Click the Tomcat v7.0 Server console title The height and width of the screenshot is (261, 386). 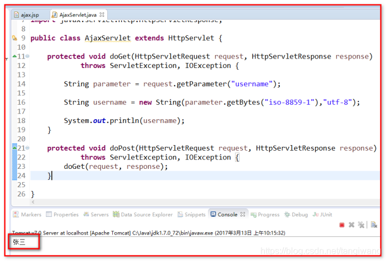(x=149, y=233)
